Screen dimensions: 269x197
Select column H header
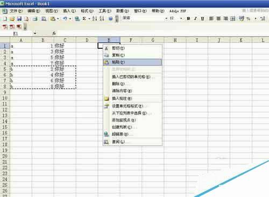click(175, 40)
